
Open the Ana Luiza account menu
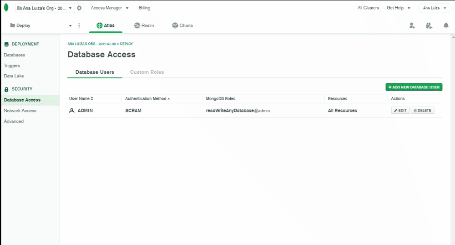pyautogui.click(x=435, y=8)
